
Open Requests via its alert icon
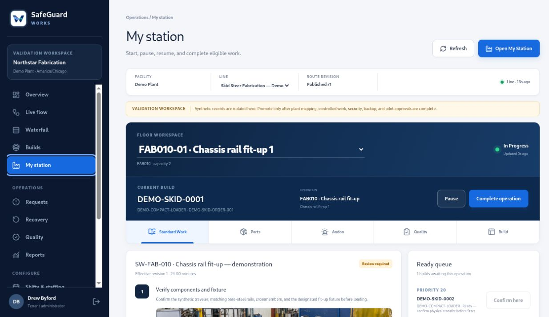click(16, 202)
